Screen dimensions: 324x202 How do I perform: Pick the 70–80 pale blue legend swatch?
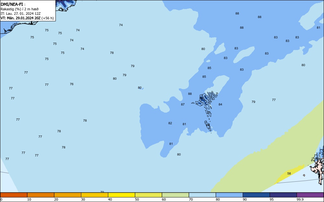[x=202, y=195]
